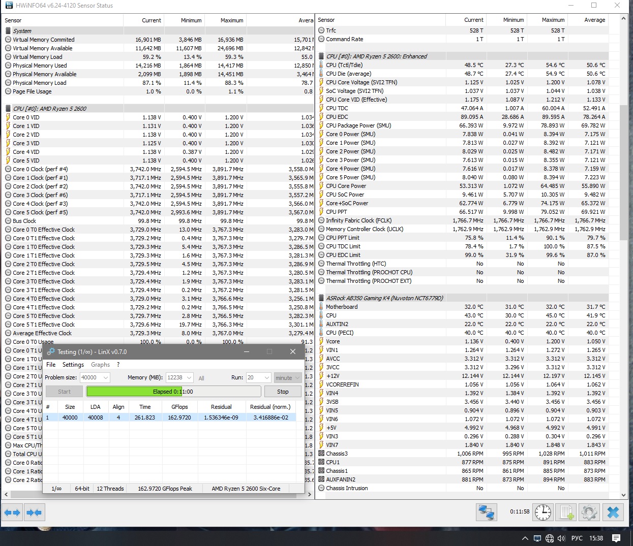Click the CPU (Tctl/Tdie) thermometer icon
Image resolution: width=633 pixels, height=546 pixels.
[321, 65]
